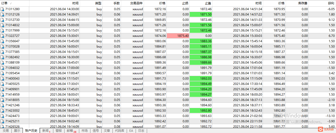The width and height of the screenshot is (336, 133).
Task: Click the order icon for 71370028
Action: click(x=2, y=47)
